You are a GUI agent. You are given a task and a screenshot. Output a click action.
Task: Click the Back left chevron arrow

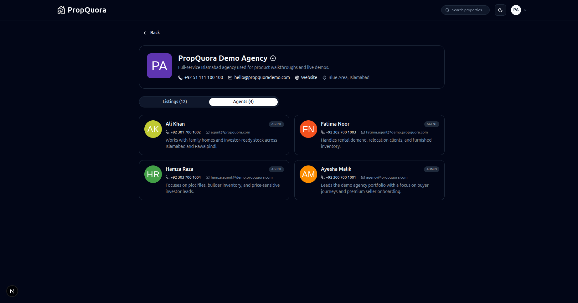(x=145, y=33)
